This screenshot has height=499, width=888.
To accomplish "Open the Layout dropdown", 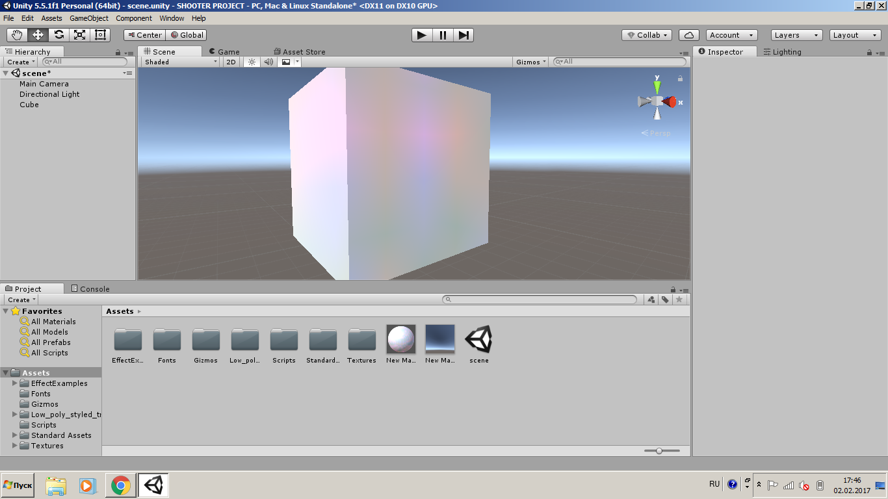I will point(855,35).
